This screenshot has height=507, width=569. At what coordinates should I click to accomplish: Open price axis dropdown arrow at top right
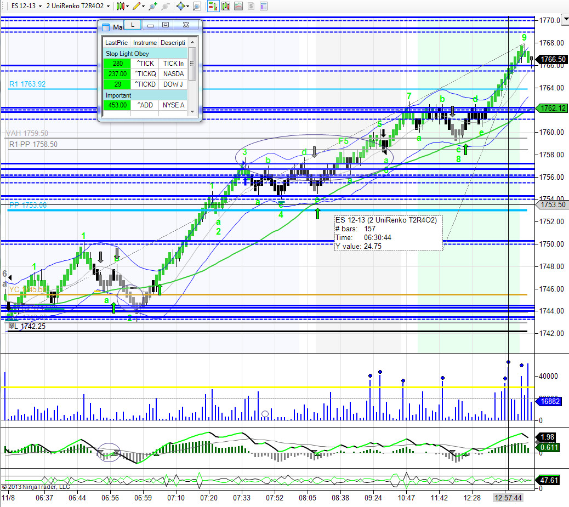[x=565, y=19]
